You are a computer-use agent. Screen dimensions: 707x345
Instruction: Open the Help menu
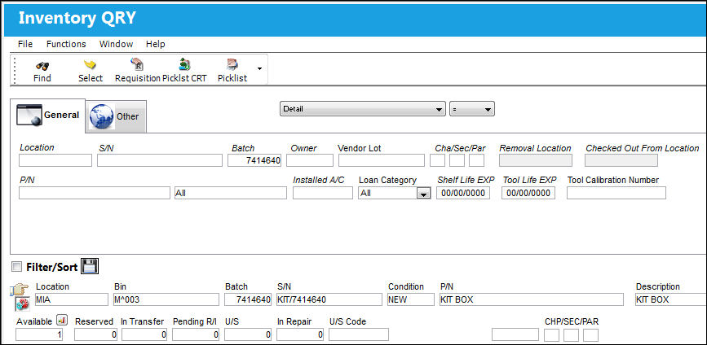[156, 44]
